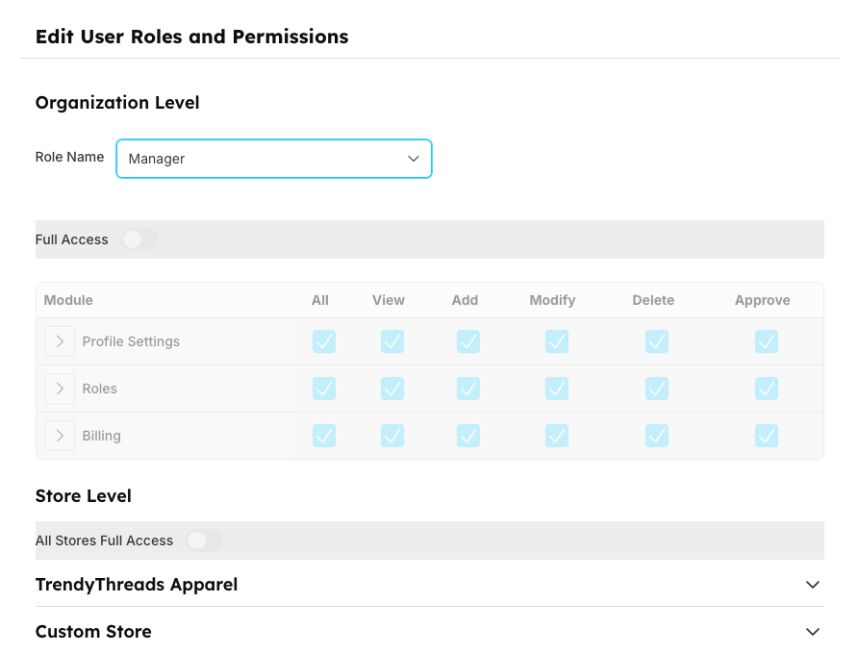Image resolution: width=858 pixels, height=653 pixels.
Task: Uncheck the All permission for Profile Settings
Action: pos(323,341)
